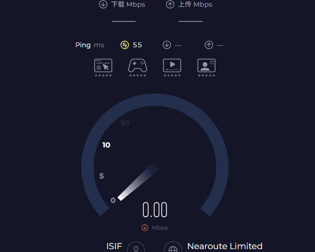This screenshot has width=315, height=252.
Task: Click the 55 ping value
Action: tap(137, 45)
